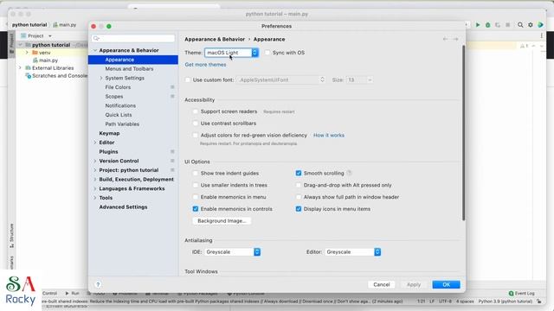
Task: Expand the Tools settings category
Action: [94, 198]
